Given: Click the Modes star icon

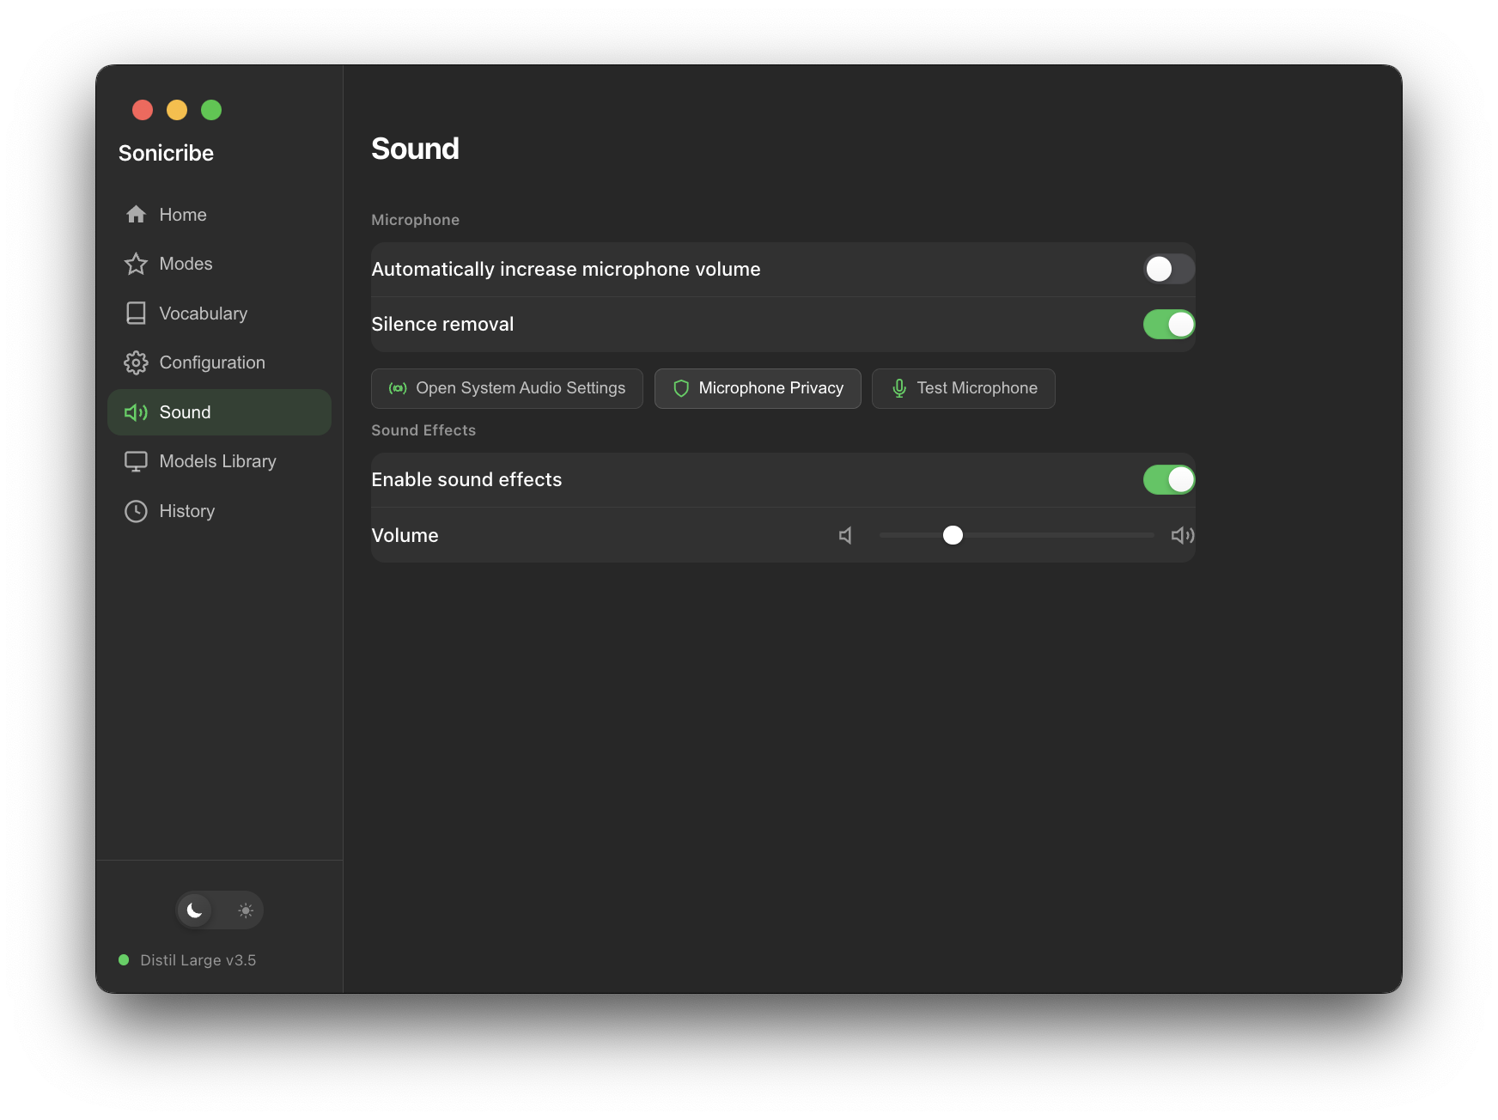Looking at the screenshot, I should (136, 264).
